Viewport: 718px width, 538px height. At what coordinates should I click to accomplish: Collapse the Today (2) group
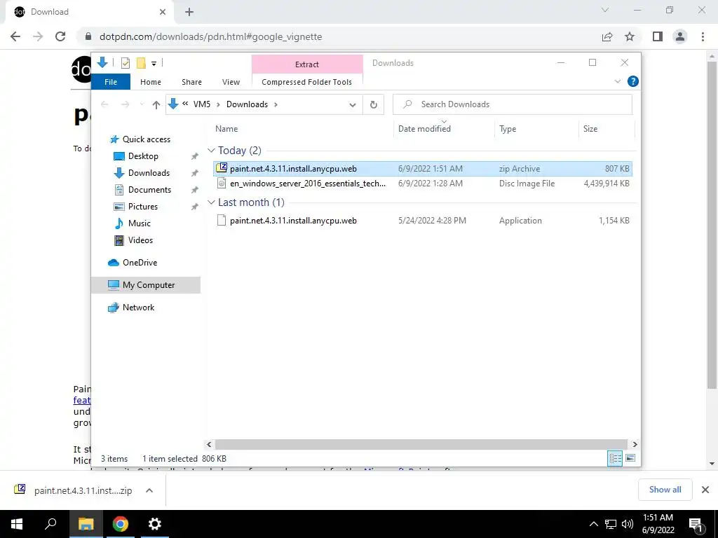point(211,151)
